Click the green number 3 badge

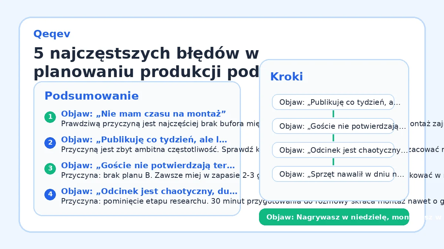50,169
